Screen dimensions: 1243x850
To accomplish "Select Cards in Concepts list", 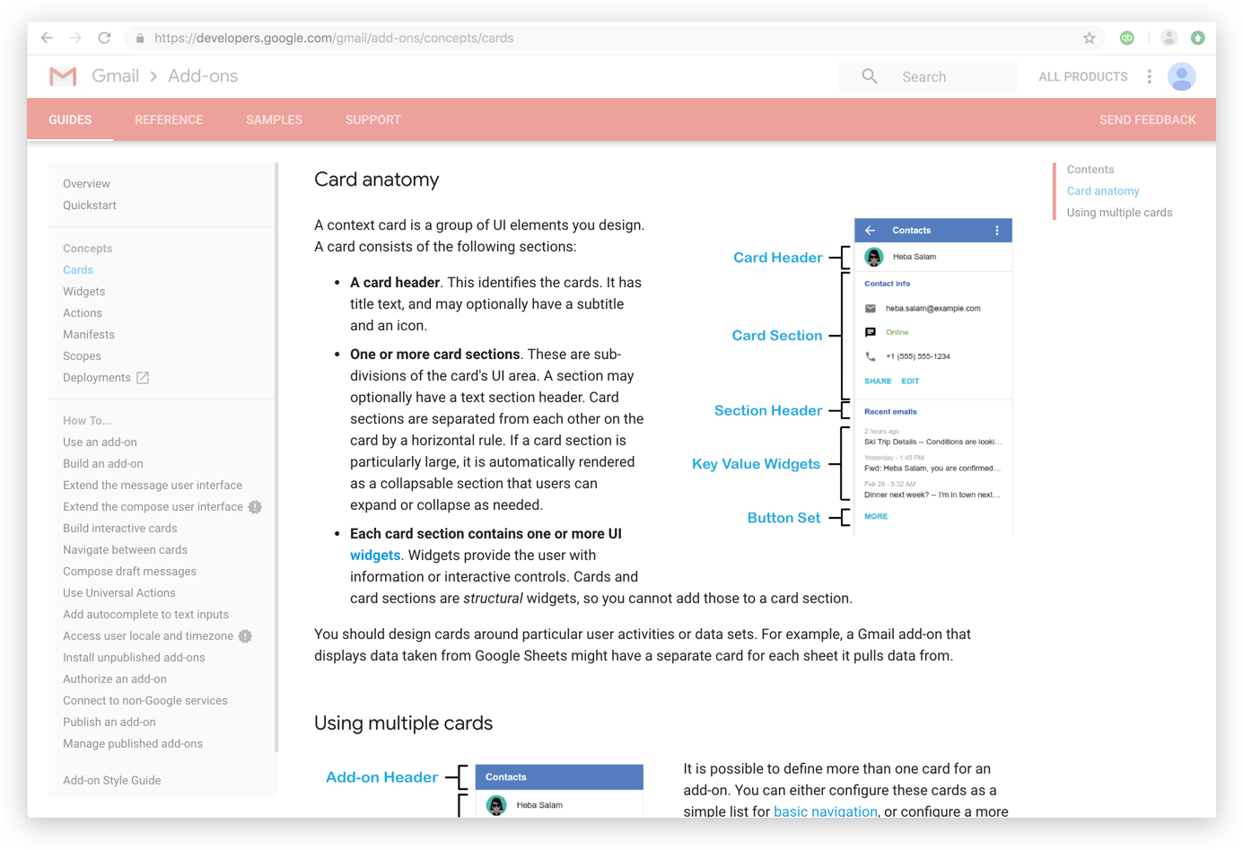I will (78, 270).
